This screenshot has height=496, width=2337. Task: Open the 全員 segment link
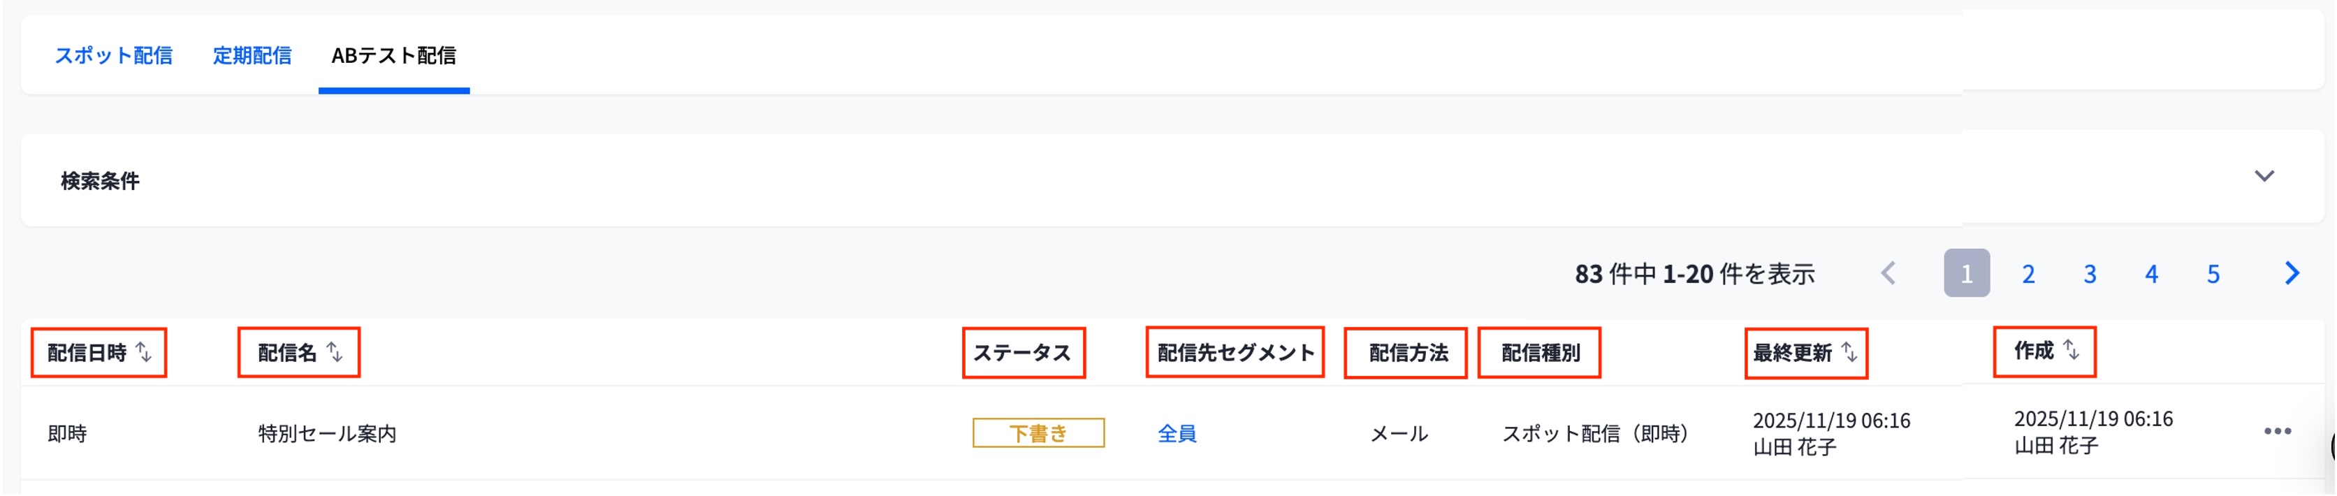[x=1177, y=433]
